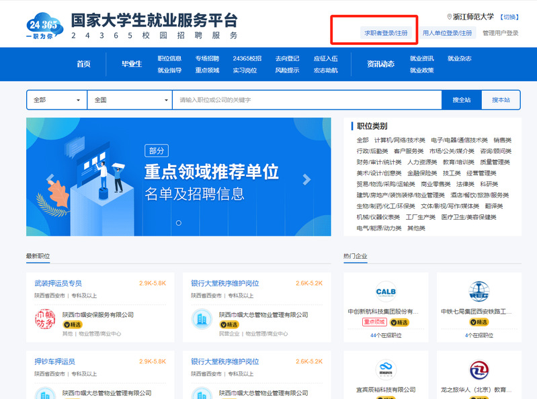Select job category 教育/培训类

pos(458,162)
